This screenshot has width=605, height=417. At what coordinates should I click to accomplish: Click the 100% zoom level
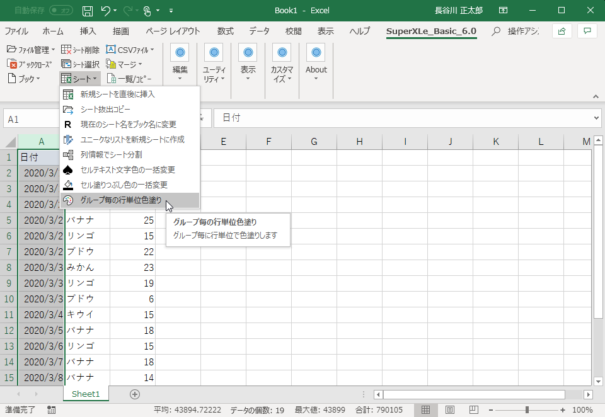pos(582,409)
